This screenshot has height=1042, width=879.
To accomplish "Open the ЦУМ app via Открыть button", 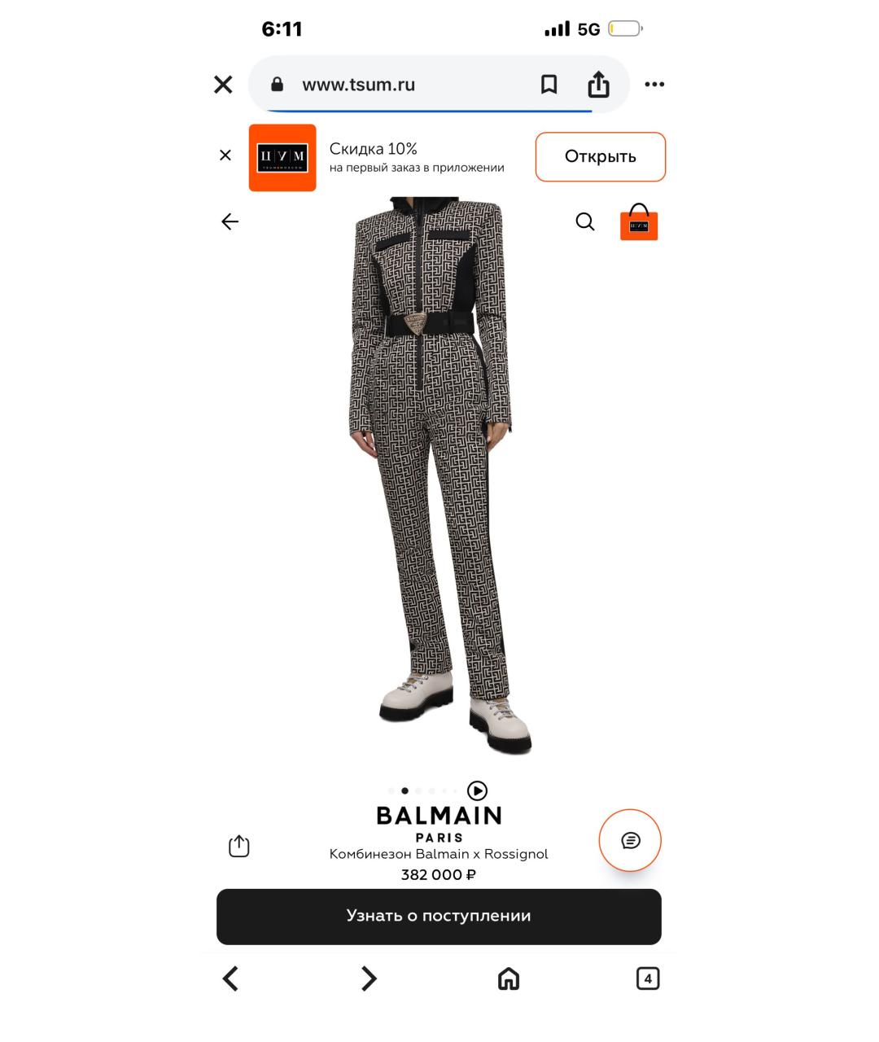I will 601,156.
